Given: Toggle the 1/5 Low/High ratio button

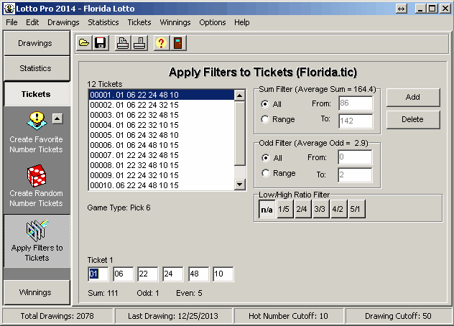Looking at the screenshot, I should (284, 209).
